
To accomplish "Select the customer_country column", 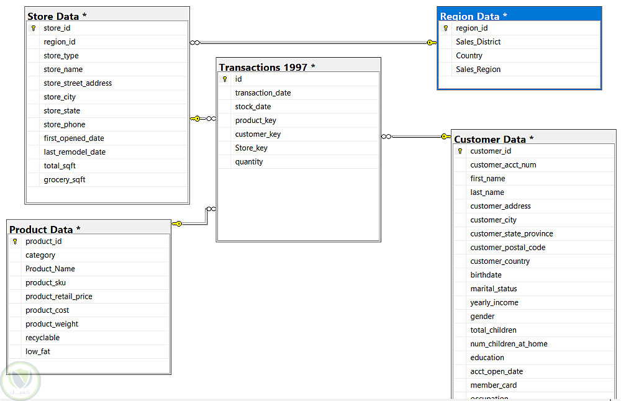I will [x=534, y=261].
